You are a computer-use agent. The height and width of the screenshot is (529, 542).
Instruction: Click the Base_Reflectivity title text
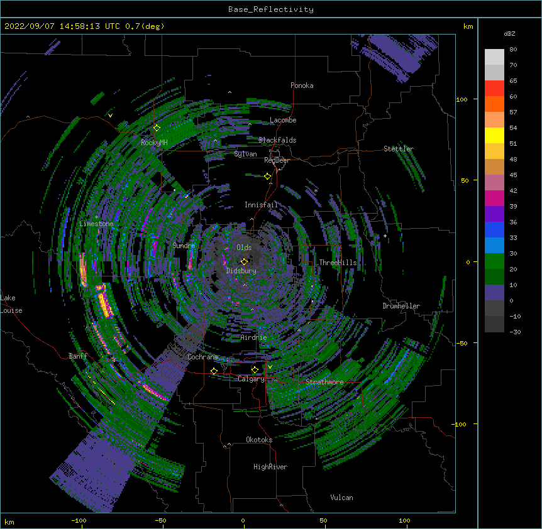[271, 9]
